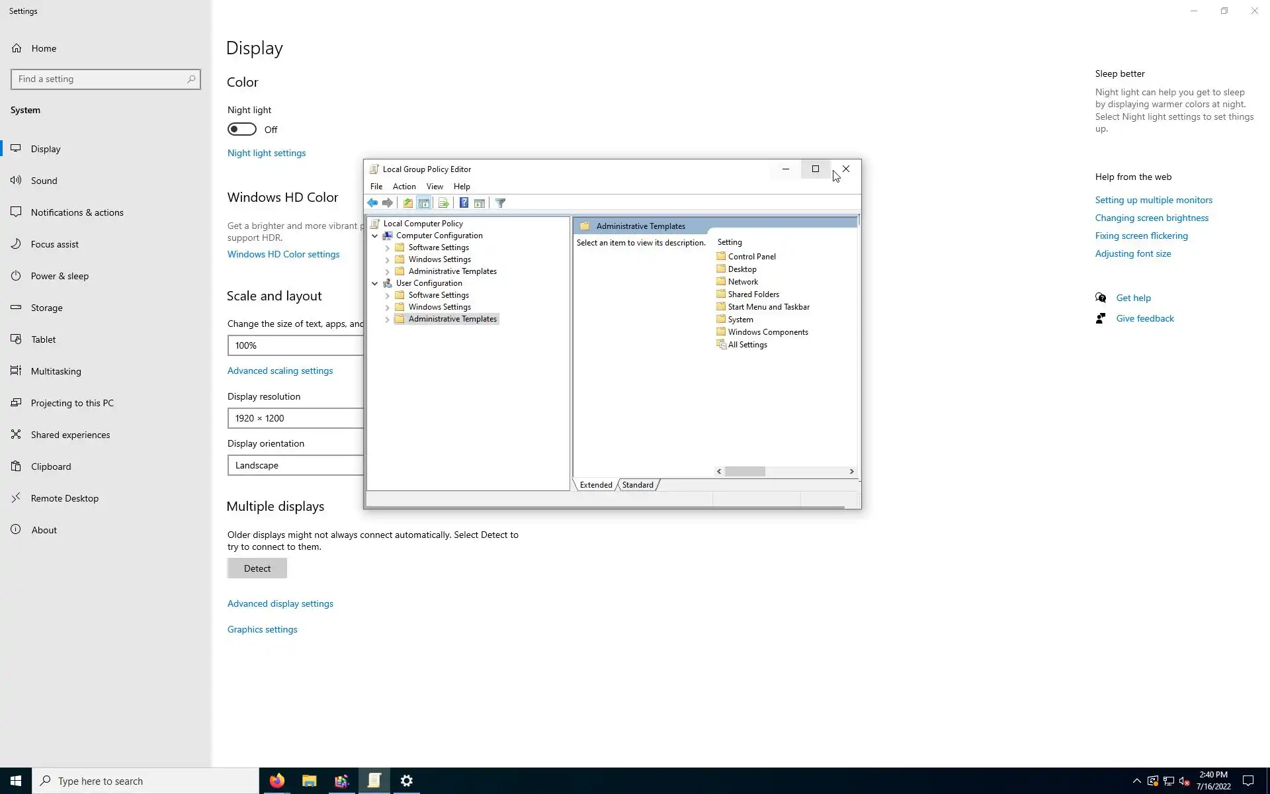Turn on the Night light toggle
The image size is (1270, 794).
point(242,130)
